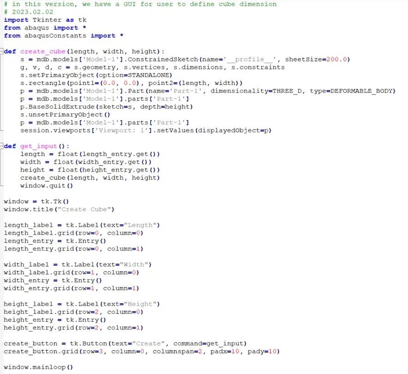Click the 'window.mainloop()' line
The image size is (408, 374).
[38, 367]
